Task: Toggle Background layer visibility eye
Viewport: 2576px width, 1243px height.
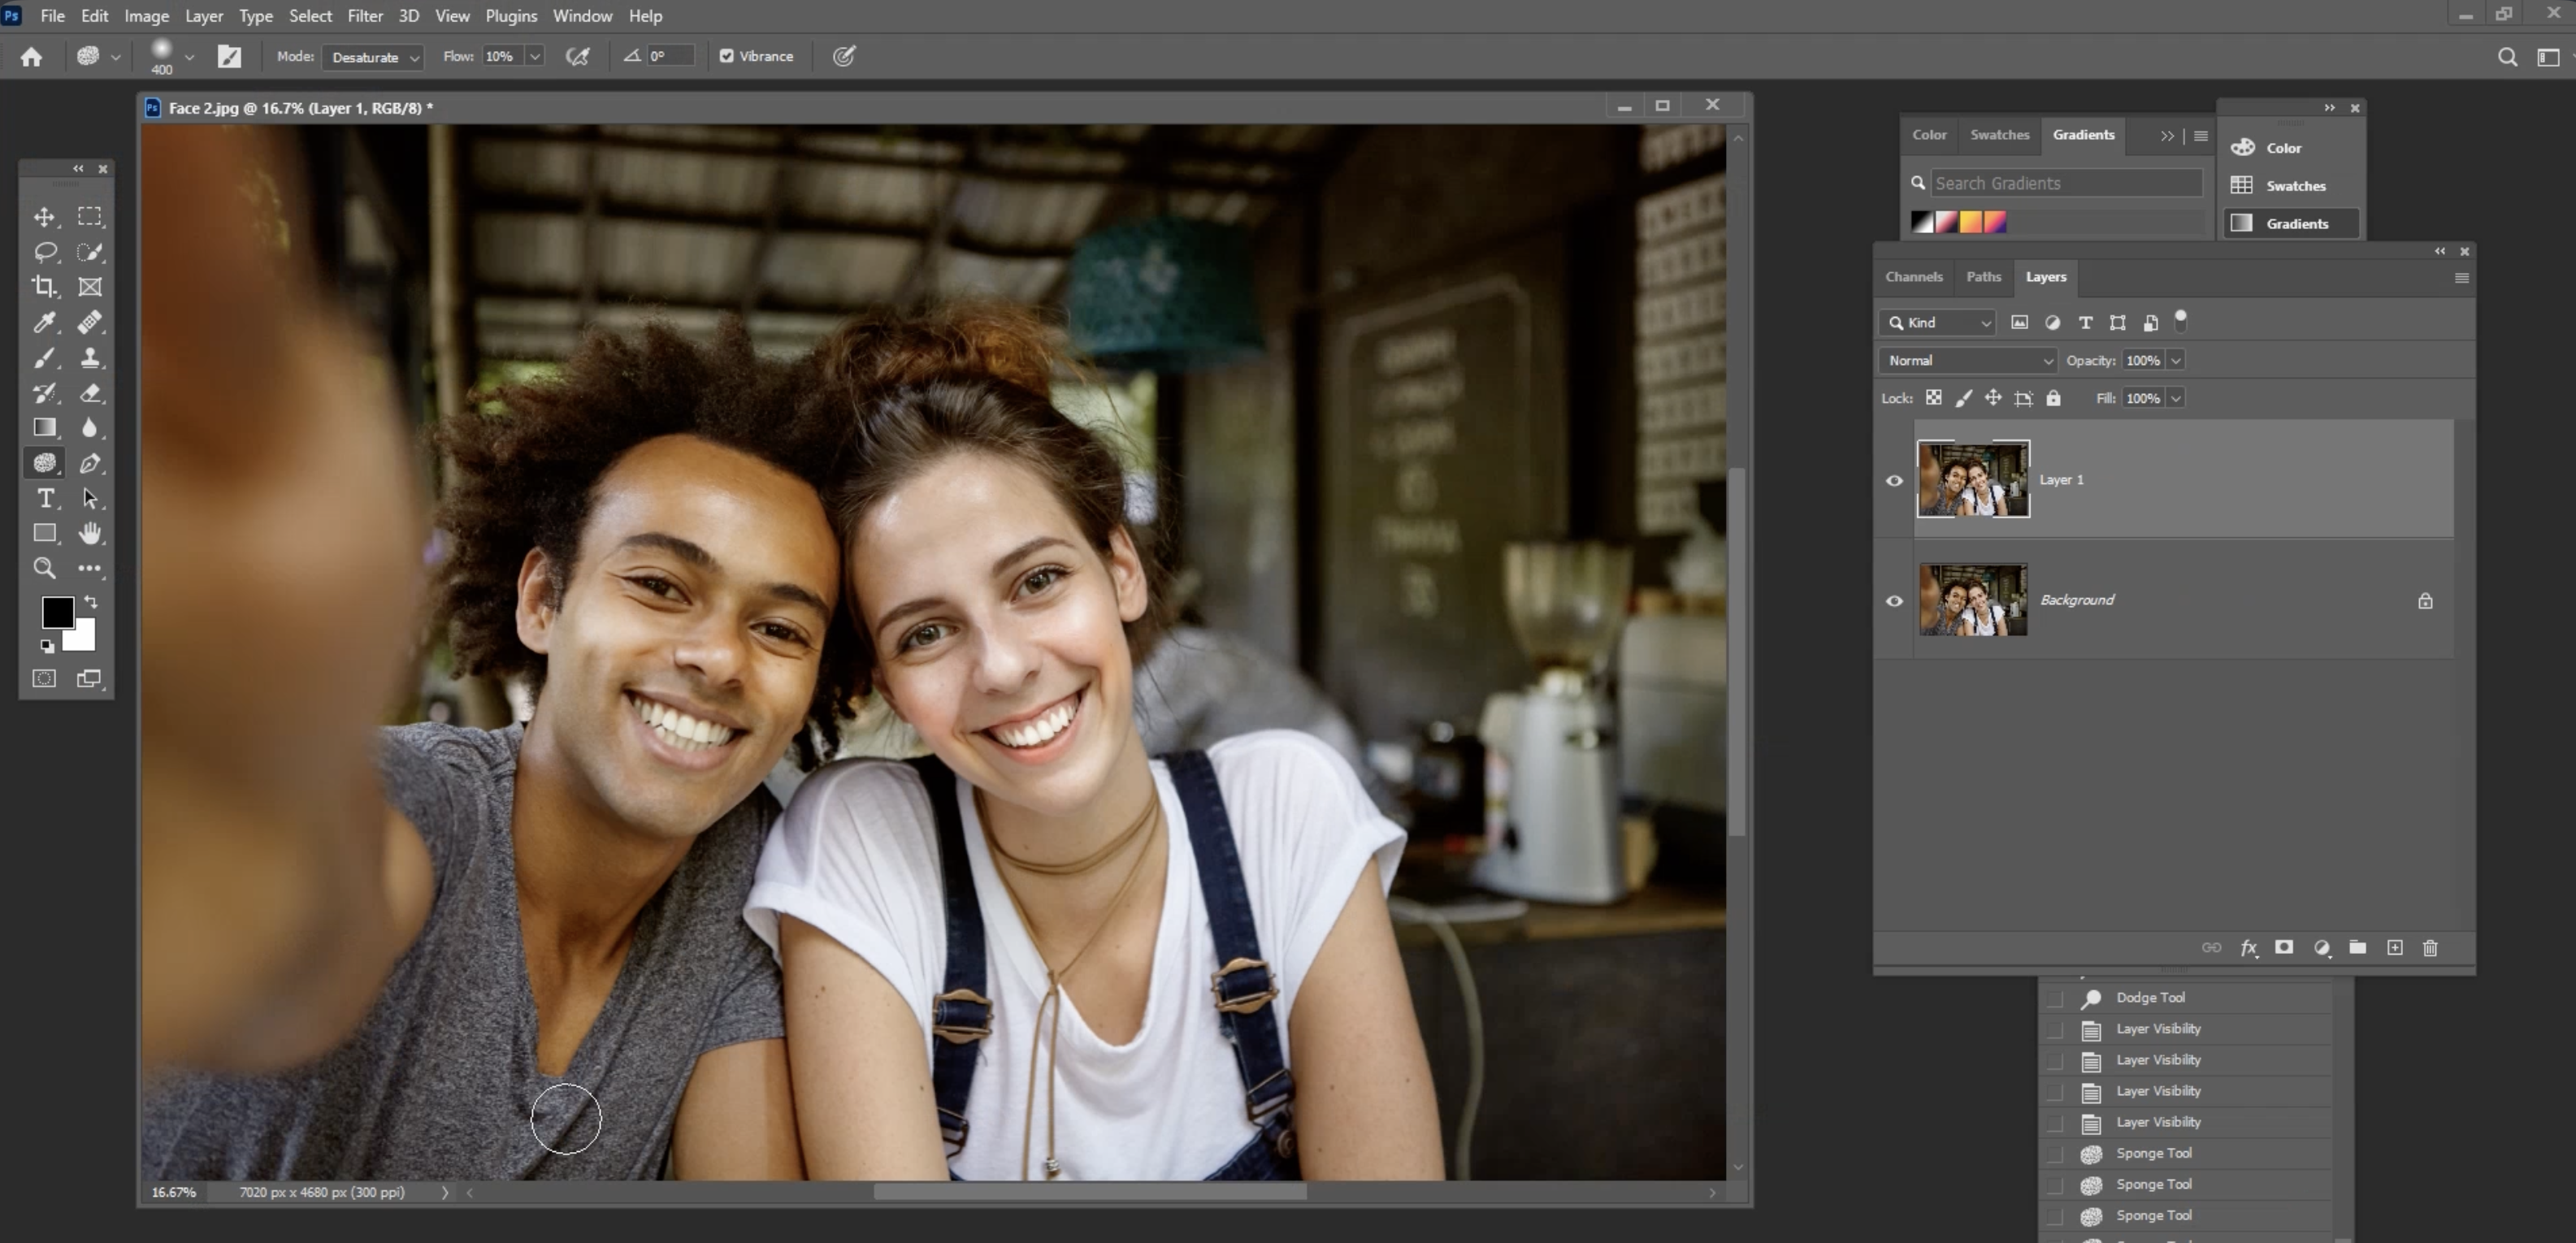Action: (1894, 601)
